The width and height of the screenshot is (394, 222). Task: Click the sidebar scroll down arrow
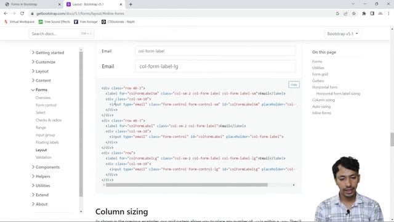(x=81, y=212)
